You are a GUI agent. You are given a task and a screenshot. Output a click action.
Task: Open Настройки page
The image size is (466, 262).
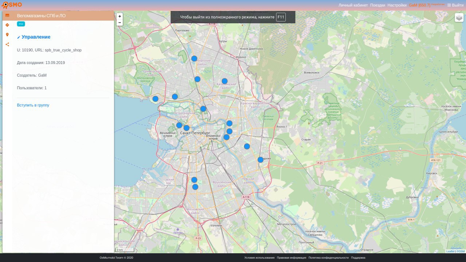tap(397, 5)
